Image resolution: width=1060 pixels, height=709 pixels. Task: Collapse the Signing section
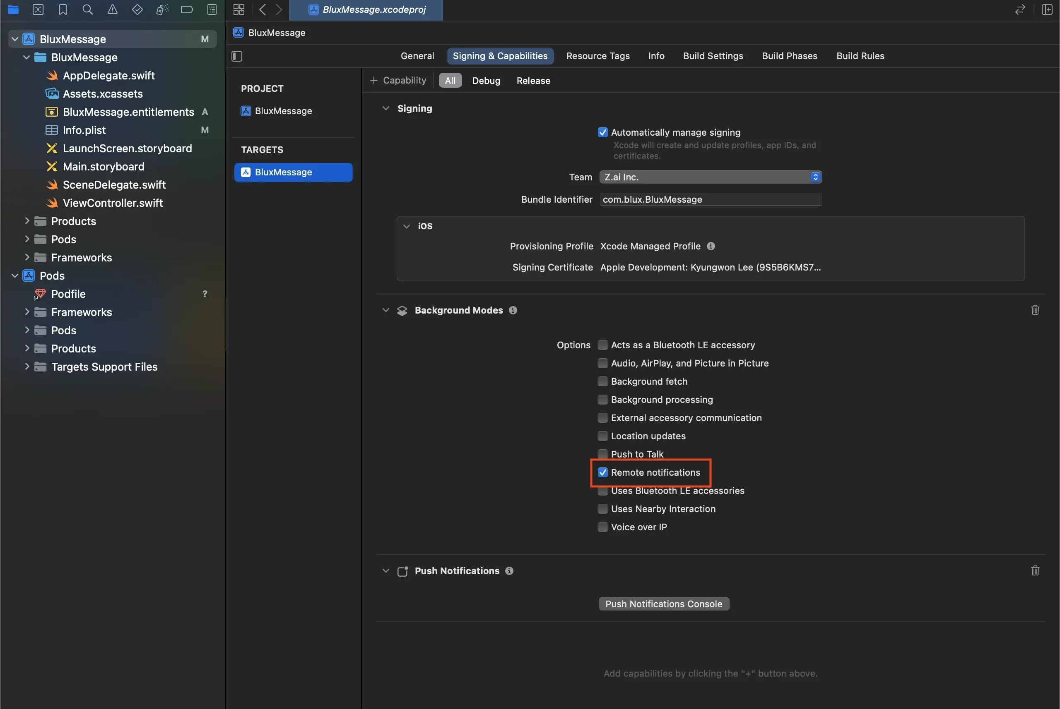[385, 108]
